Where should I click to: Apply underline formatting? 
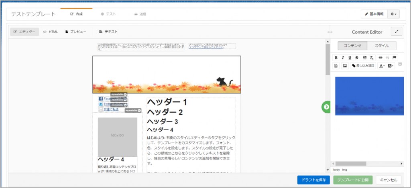(350, 58)
